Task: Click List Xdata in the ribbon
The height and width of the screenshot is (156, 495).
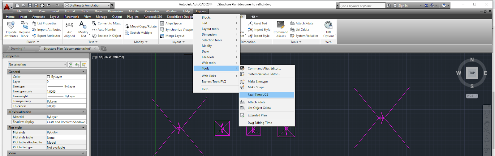Action: point(299,30)
